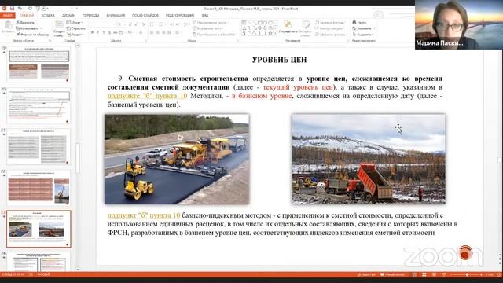Click Найти (Find)
503x283 pixels.
click(359, 23)
